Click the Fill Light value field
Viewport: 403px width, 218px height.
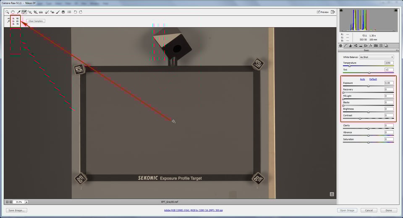click(389, 96)
